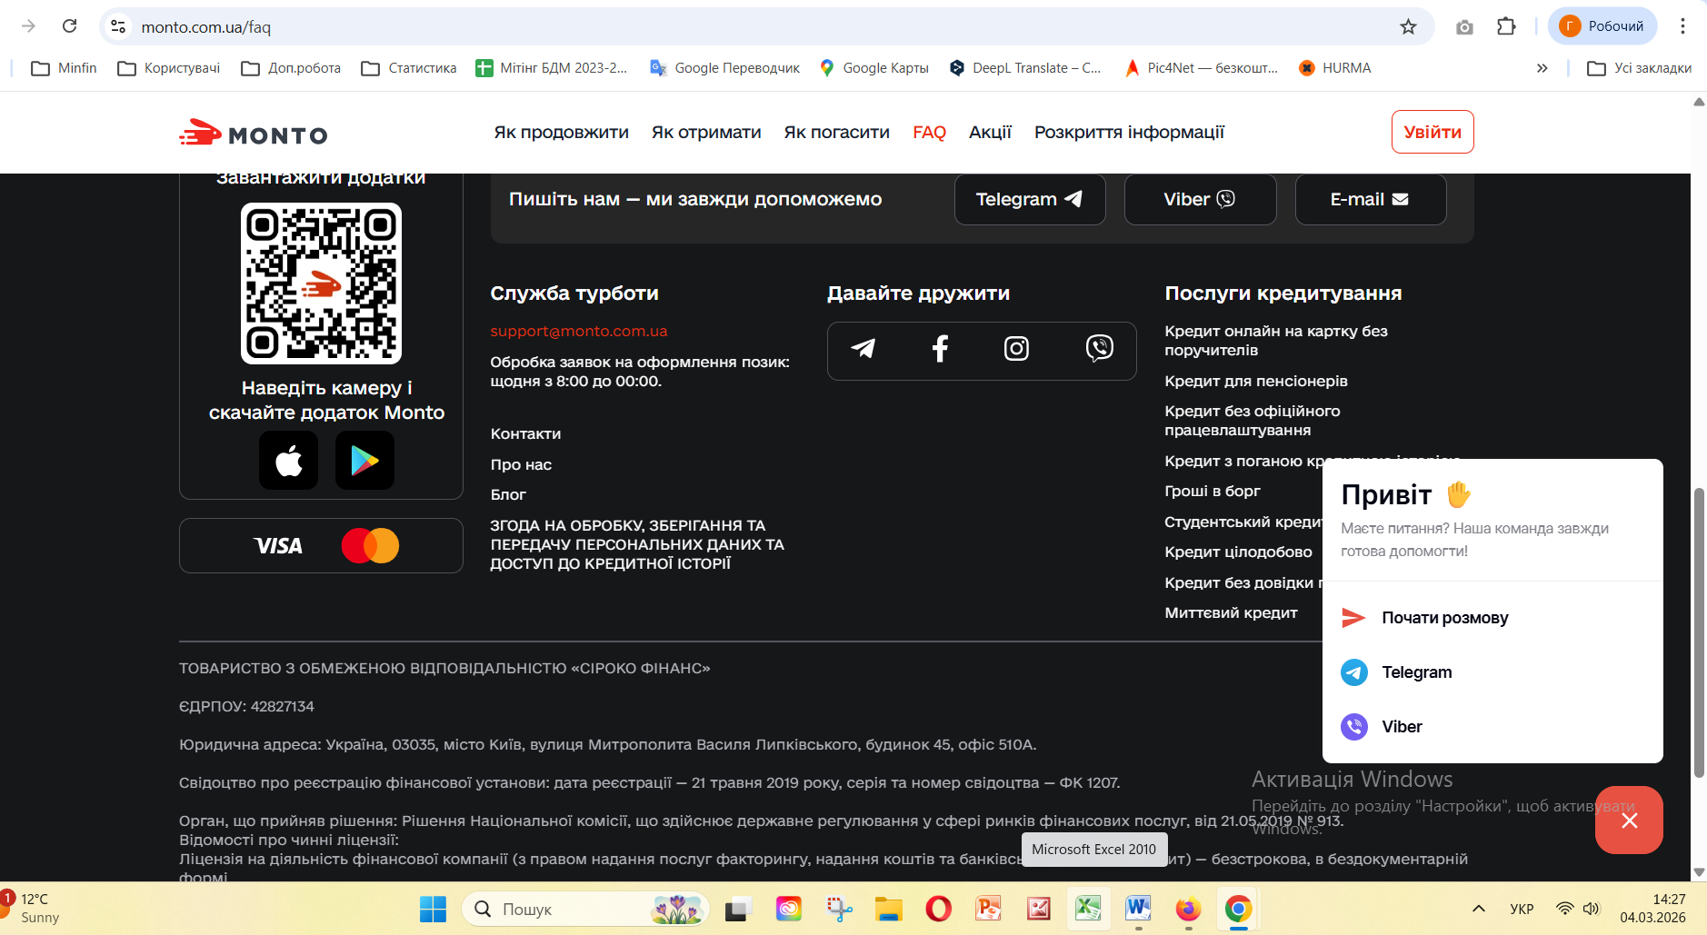Expand the hidden bookmarks overflow chevron
Screen dimensions: 1707x935
coord(1542,68)
